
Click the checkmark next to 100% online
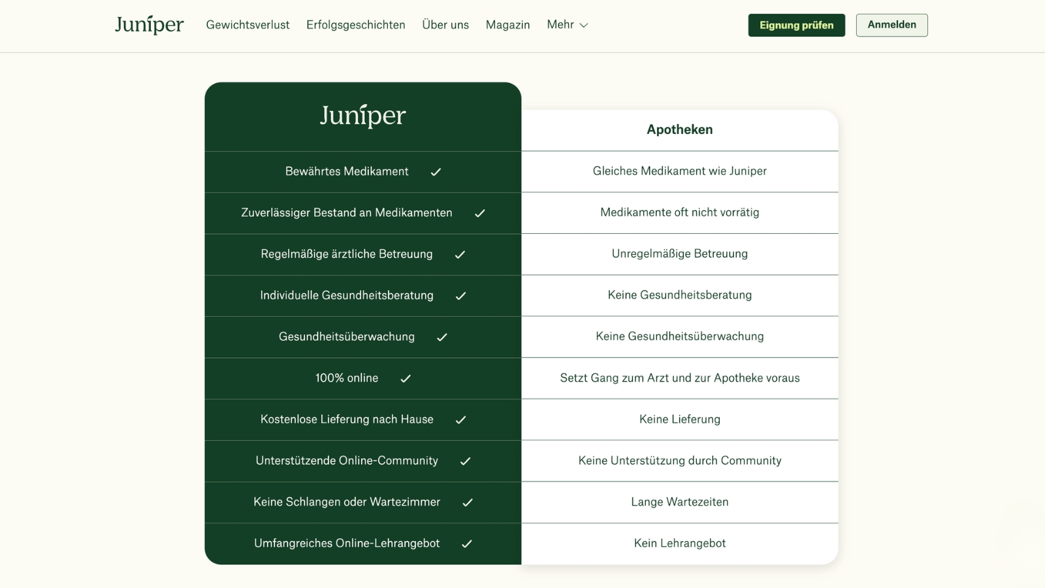click(x=406, y=378)
